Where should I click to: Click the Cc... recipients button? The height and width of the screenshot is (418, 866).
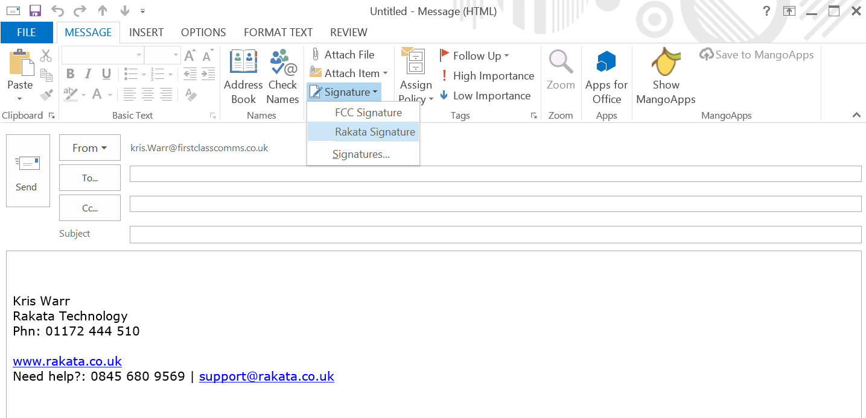(90, 208)
